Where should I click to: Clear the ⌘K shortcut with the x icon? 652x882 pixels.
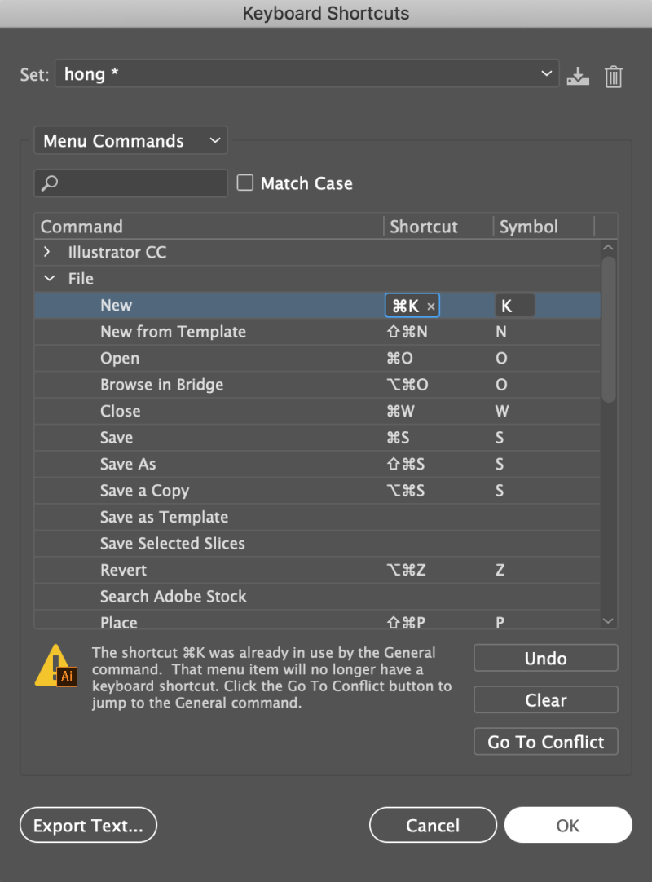[x=431, y=306]
